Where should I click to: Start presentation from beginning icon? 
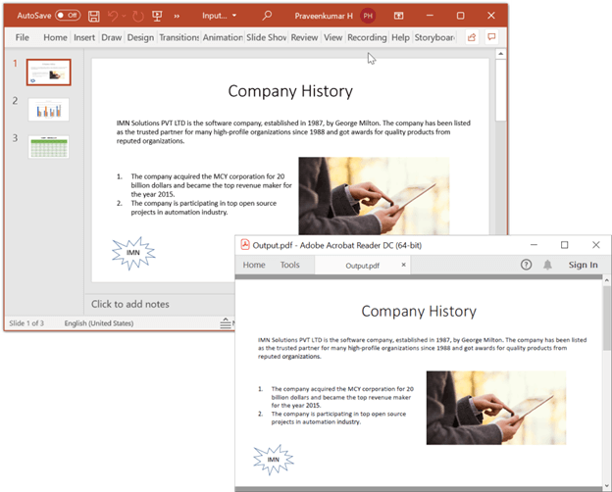point(157,16)
